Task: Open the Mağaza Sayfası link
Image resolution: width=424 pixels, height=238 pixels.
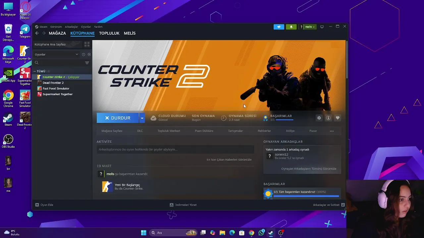Action: 112,131
